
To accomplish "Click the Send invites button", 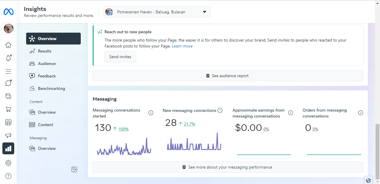I will pos(120,57).
